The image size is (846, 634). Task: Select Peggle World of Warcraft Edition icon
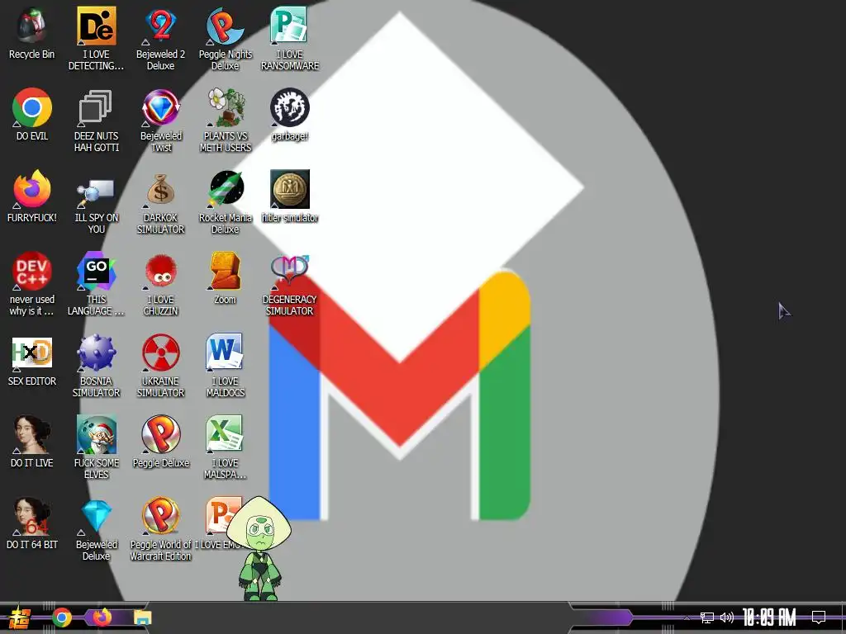(160, 517)
